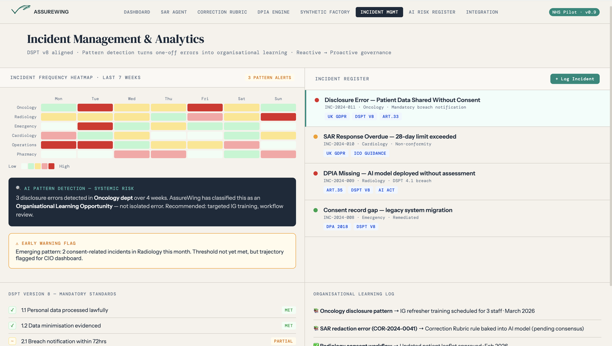Switch to the SAR Agent tab
This screenshot has height=346, width=612.
(x=174, y=12)
